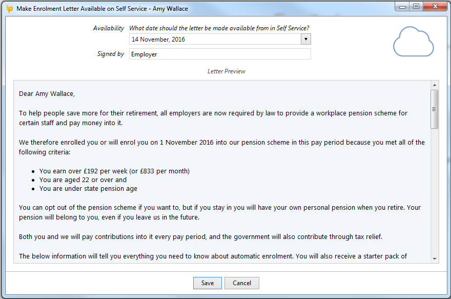Click the 'Dear Amy Wallace' greeting line
Image resolution: width=451 pixels, height=299 pixels.
(x=47, y=94)
